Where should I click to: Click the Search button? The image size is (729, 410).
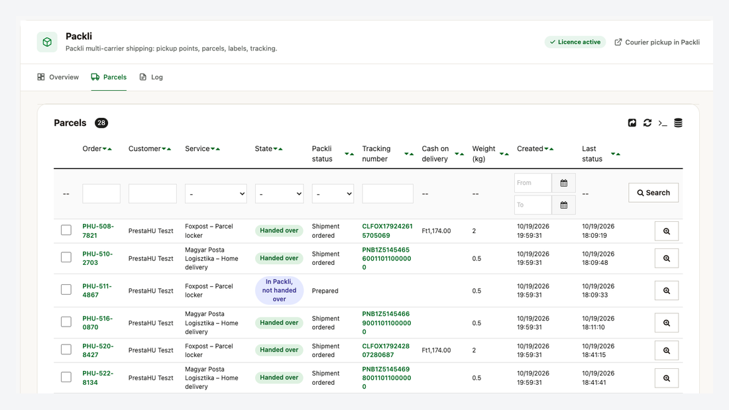653,193
